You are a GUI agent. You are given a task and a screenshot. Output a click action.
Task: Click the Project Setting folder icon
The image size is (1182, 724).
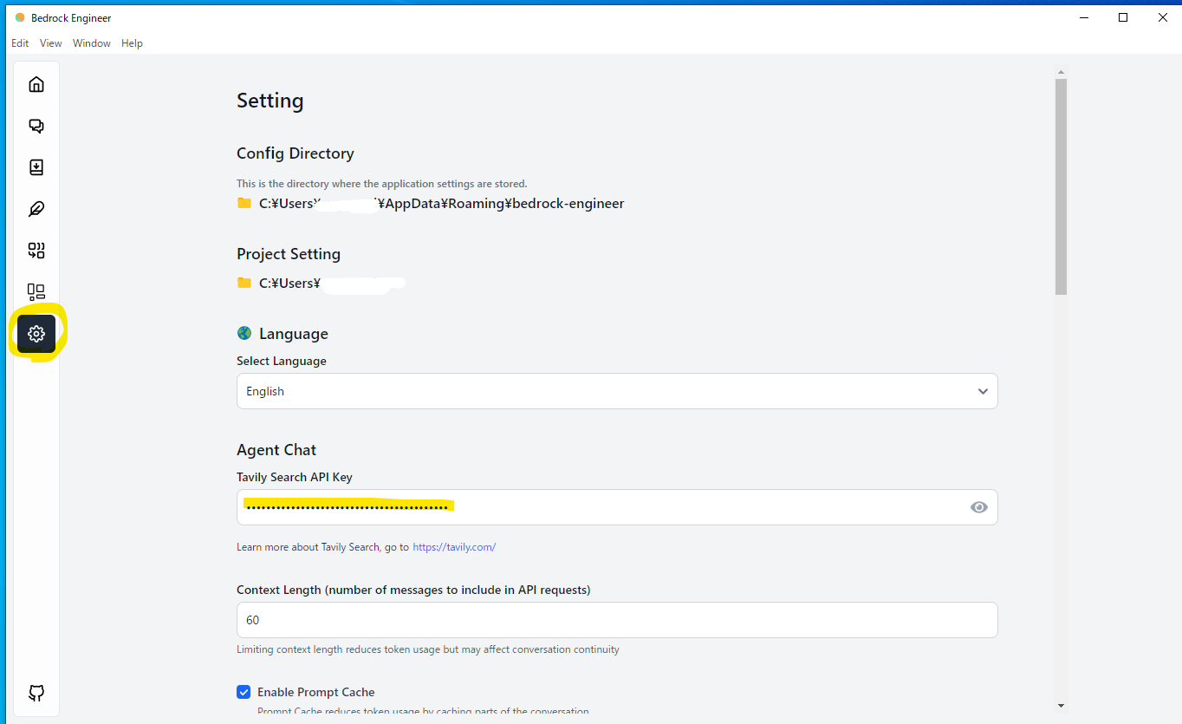[x=244, y=284]
